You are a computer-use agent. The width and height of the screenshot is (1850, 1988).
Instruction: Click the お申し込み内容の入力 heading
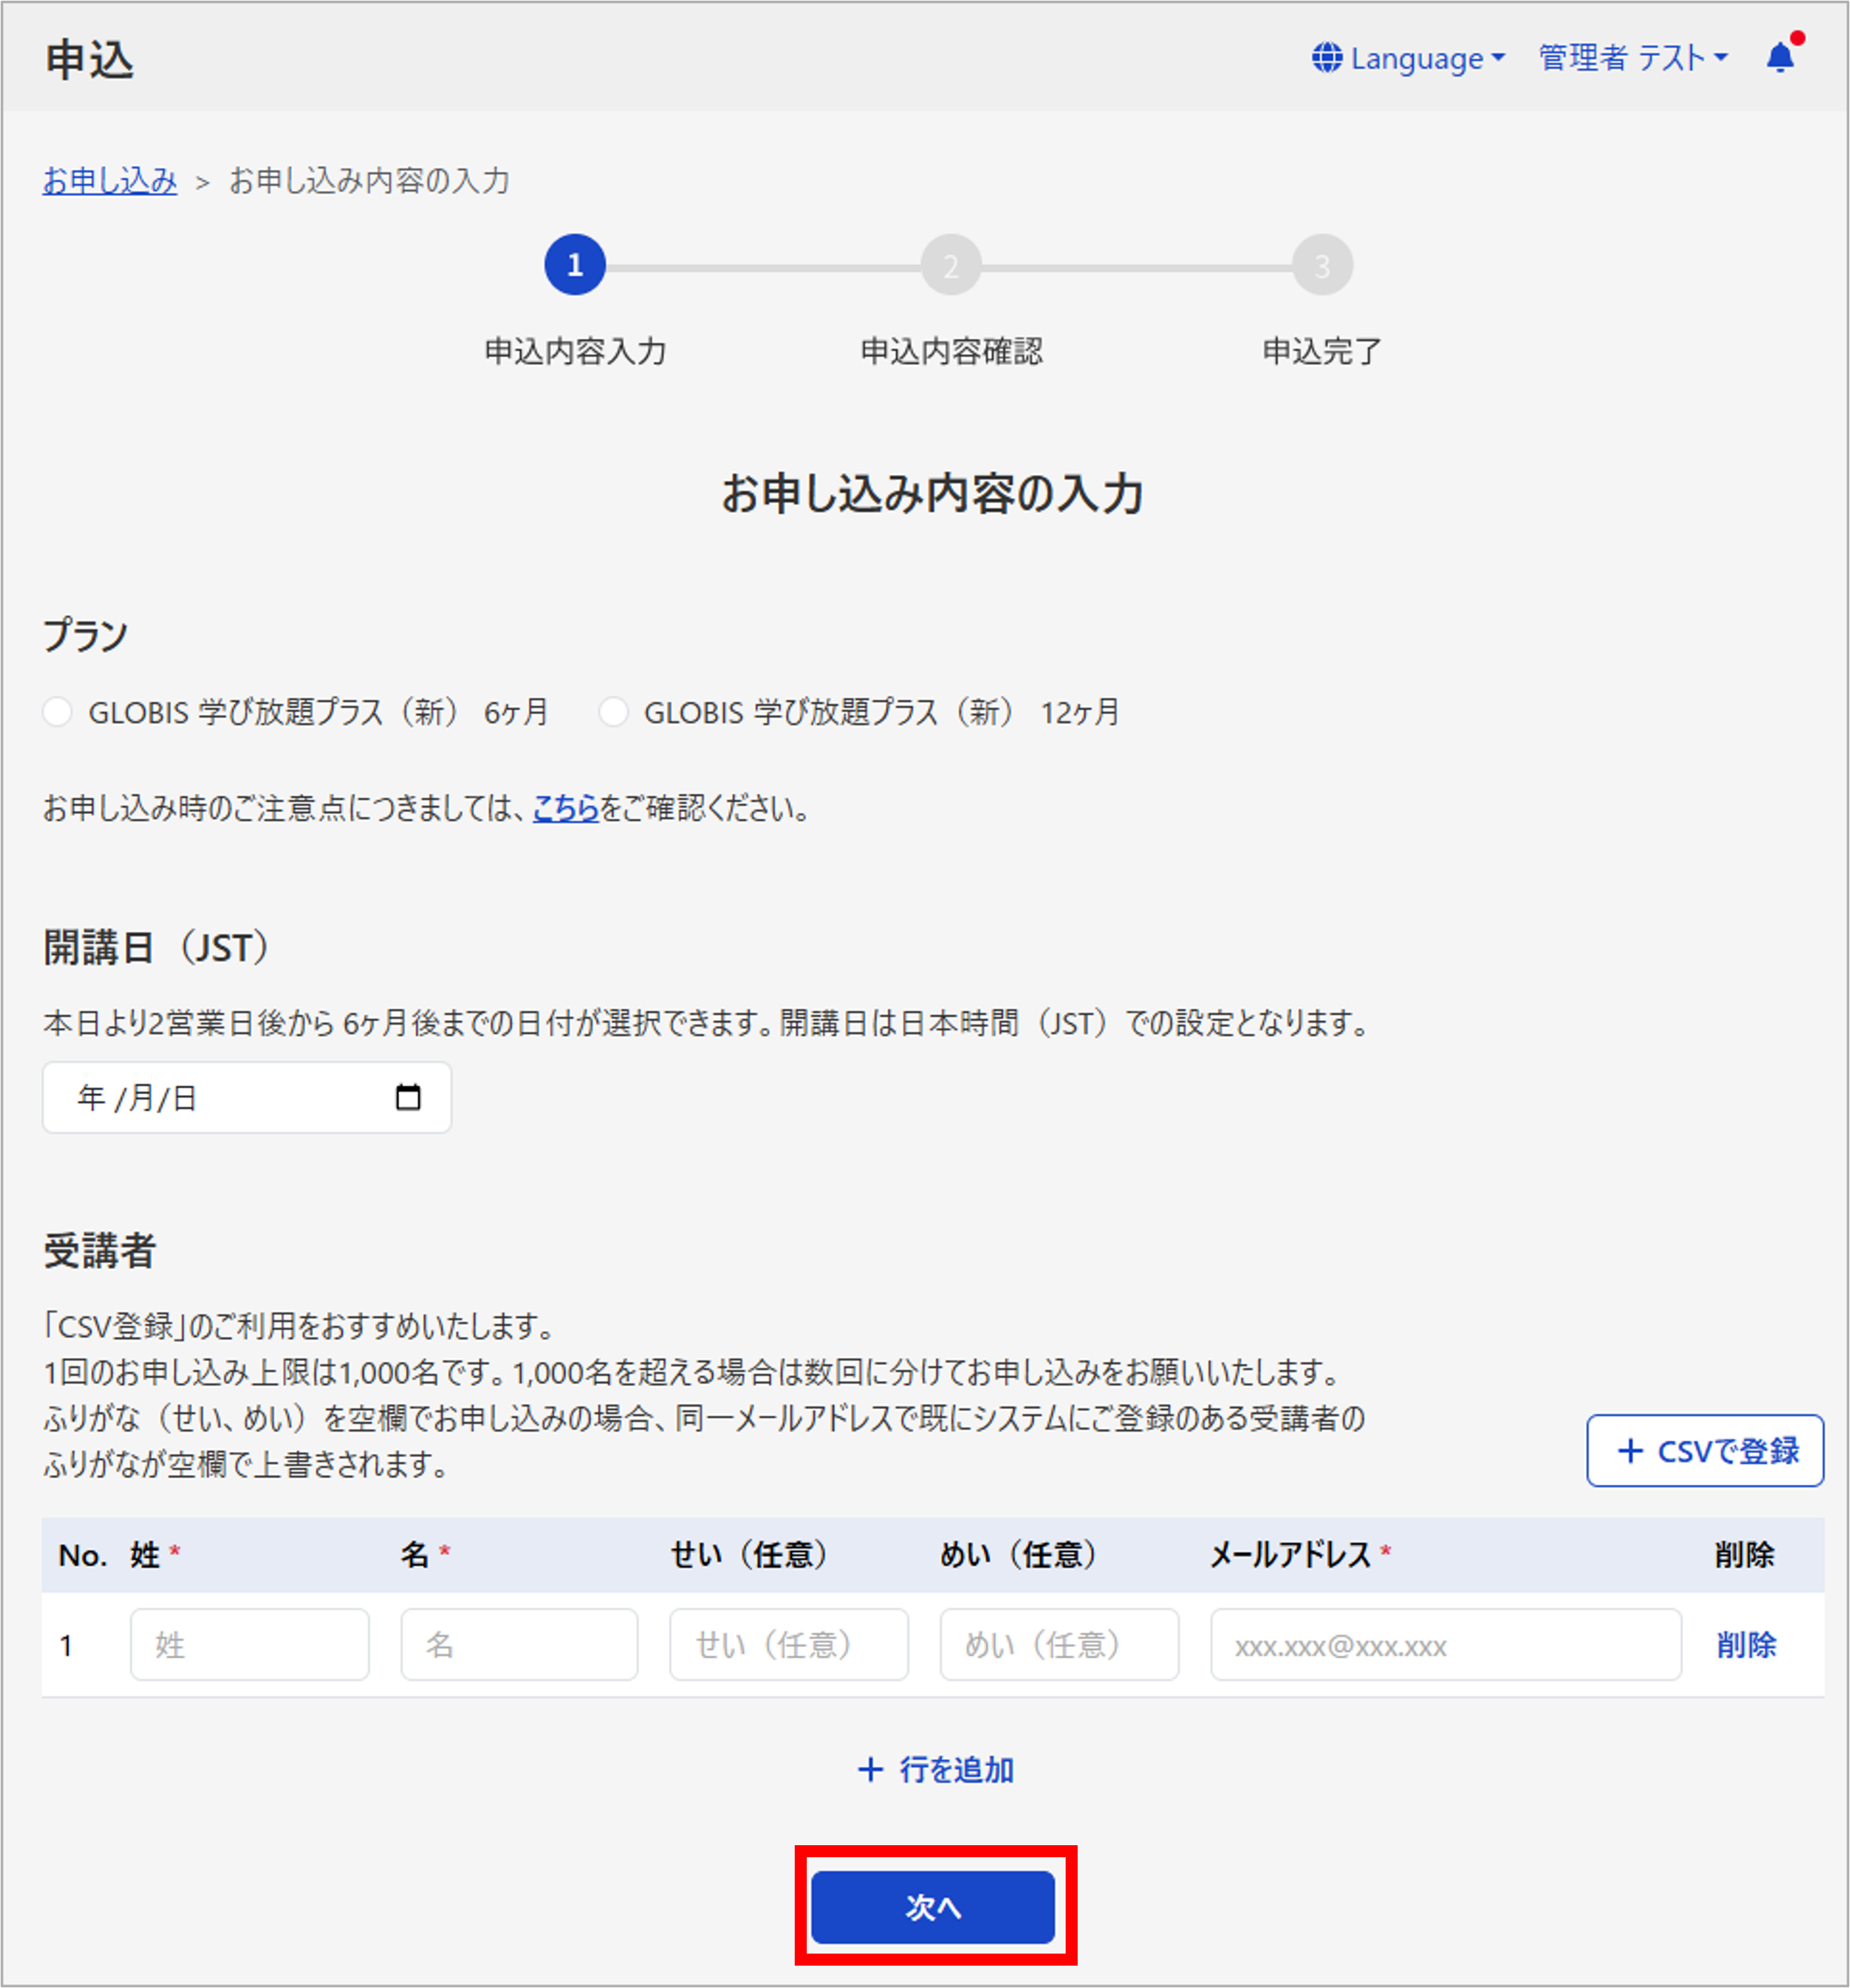932,493
